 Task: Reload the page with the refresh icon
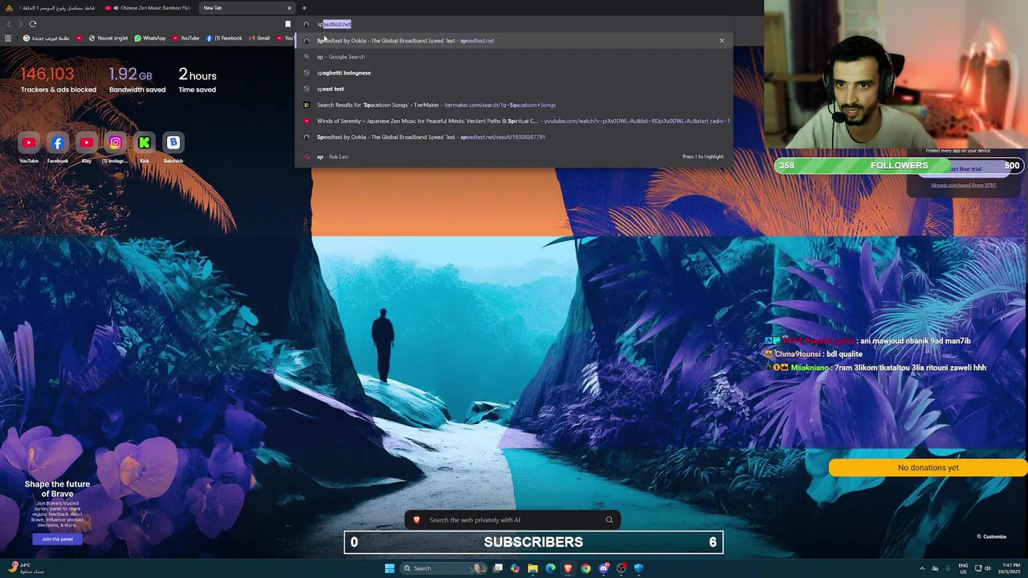click(x=33, y=24)
